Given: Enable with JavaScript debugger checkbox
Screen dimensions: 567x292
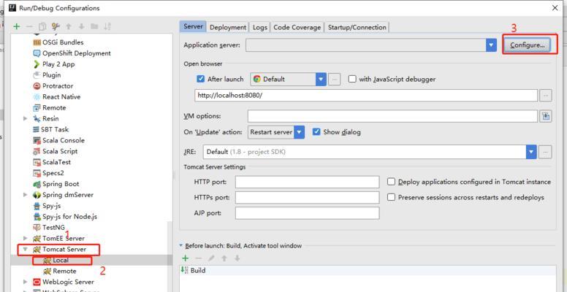Looking at the screenshot, I should pos(352,79).
